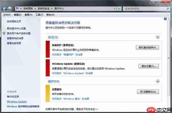The height and width of the screenshot is (113, 172).
Task: Expand the breadcrumb arrow after 系统和安全
Action: point(52,8)
